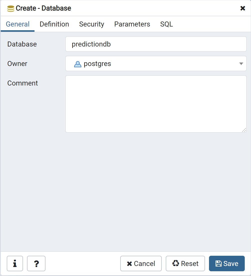Go to the Security tab
Screen dimensions: 251x276
91,24
